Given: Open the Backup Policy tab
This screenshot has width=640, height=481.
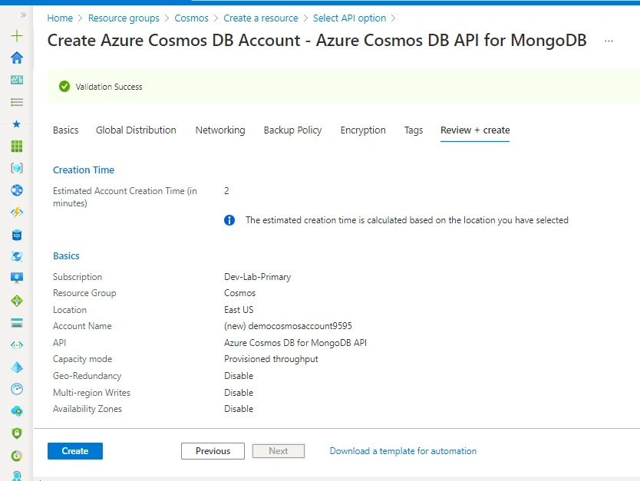Looking at the screenshot, I should click(x=292, y=130).
